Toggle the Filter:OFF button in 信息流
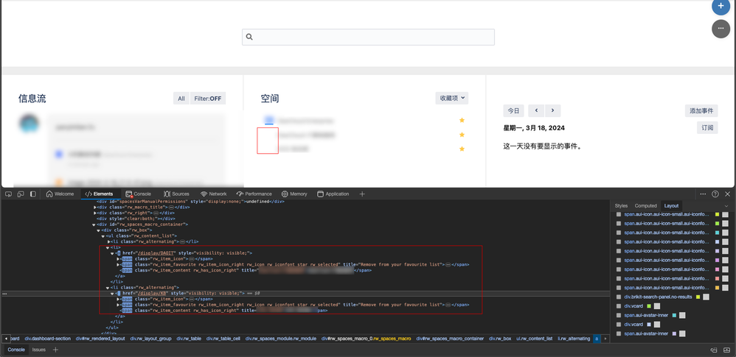Image resolution: width=736 pixels, height=357 pixels. click(208, 99)
